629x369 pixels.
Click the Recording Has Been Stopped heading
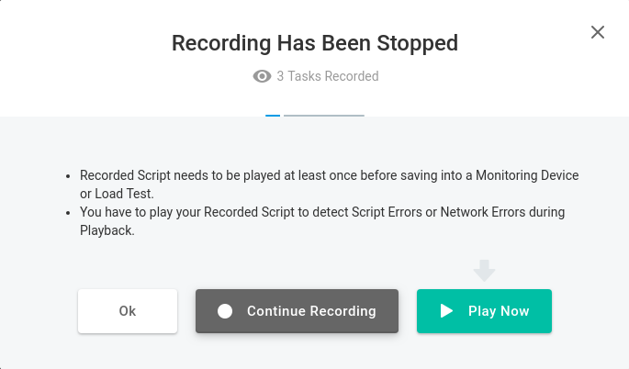pos(315,43)
